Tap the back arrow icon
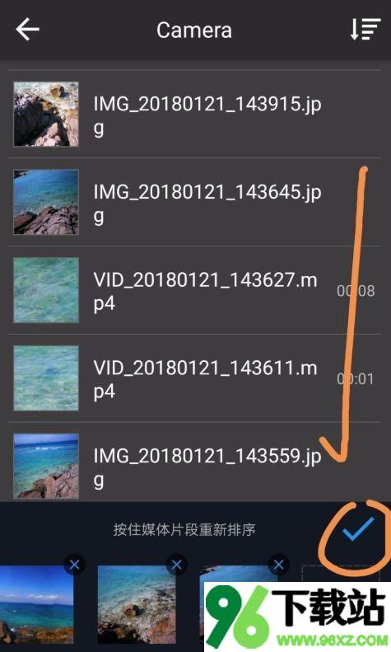 27,29
